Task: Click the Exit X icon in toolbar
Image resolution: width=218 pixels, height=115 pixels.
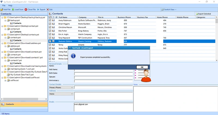Action: click(x=48, y=9)
